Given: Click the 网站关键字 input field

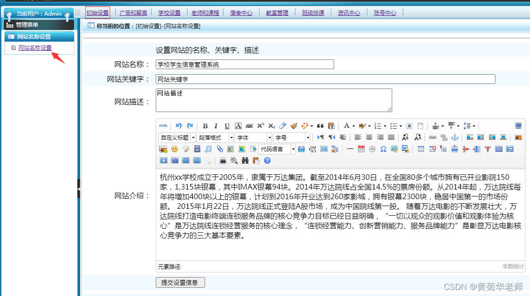Looking at the screenshot, I should pos(325,79).
